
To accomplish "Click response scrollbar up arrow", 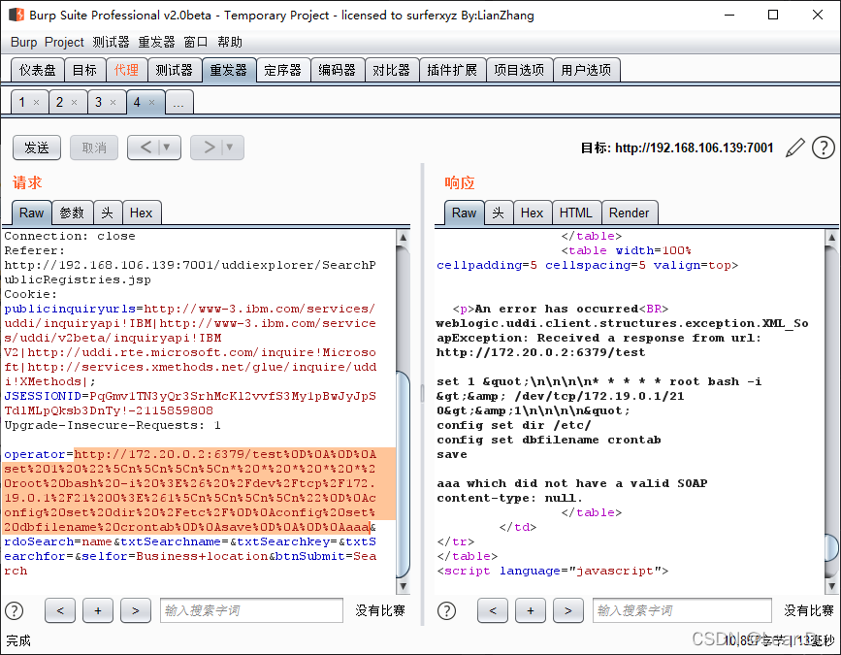I will [831, 237].
